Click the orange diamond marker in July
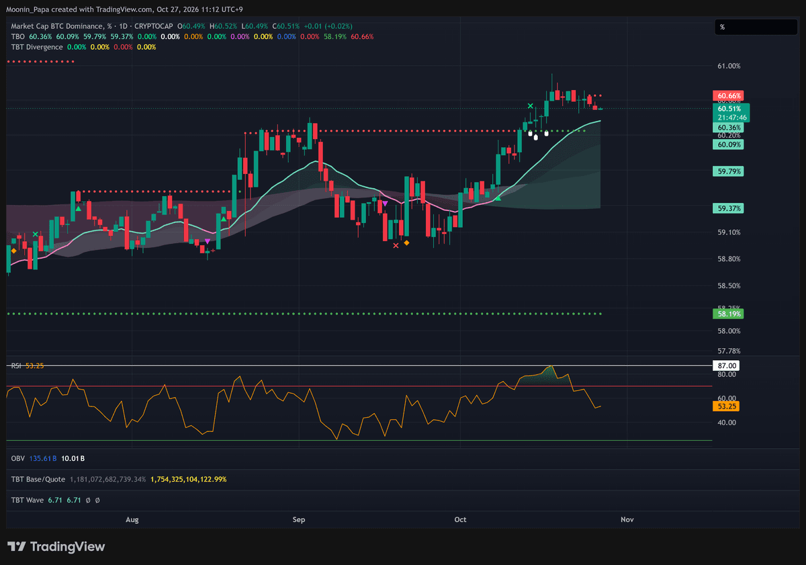806x565 pixels. click(x=14, y=251)
